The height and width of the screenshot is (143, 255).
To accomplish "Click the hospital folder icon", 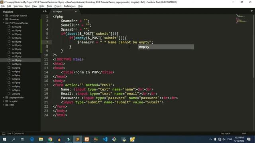I will pos(7,101).
